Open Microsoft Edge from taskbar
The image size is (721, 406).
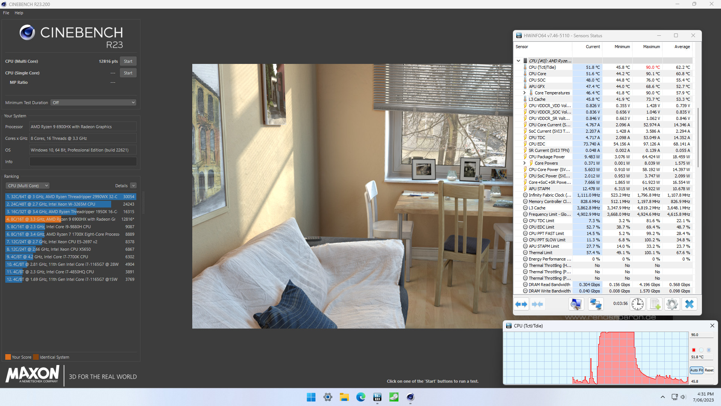[361, 397]
